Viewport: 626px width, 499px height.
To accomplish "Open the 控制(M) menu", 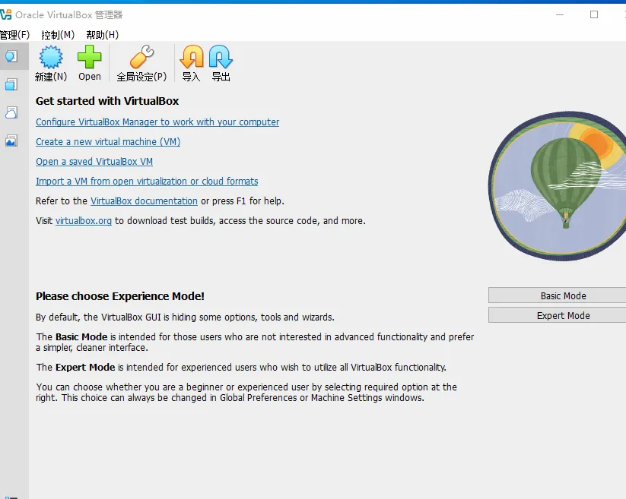I will point(58,35).
